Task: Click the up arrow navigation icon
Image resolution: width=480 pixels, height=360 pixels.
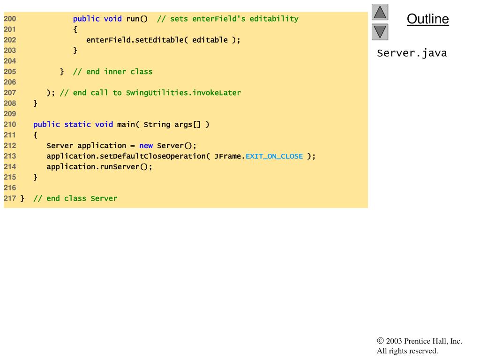Action: 380,12
